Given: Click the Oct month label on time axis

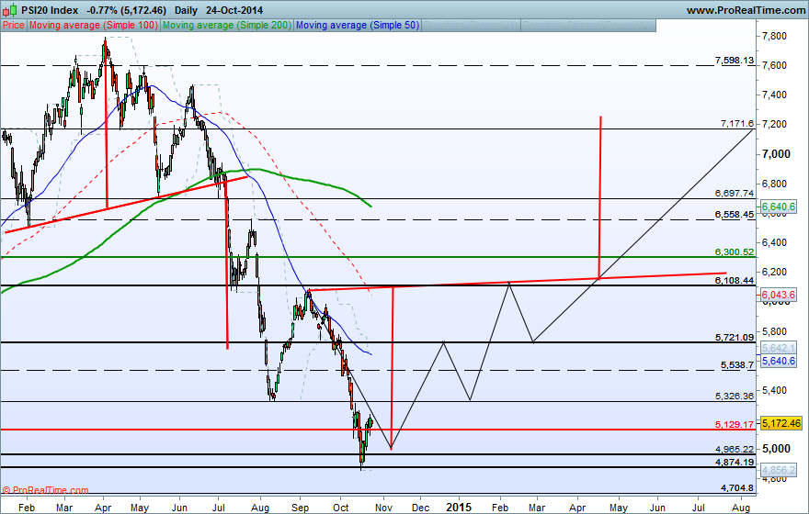Looking at the screenshot, I should (341, 508).
